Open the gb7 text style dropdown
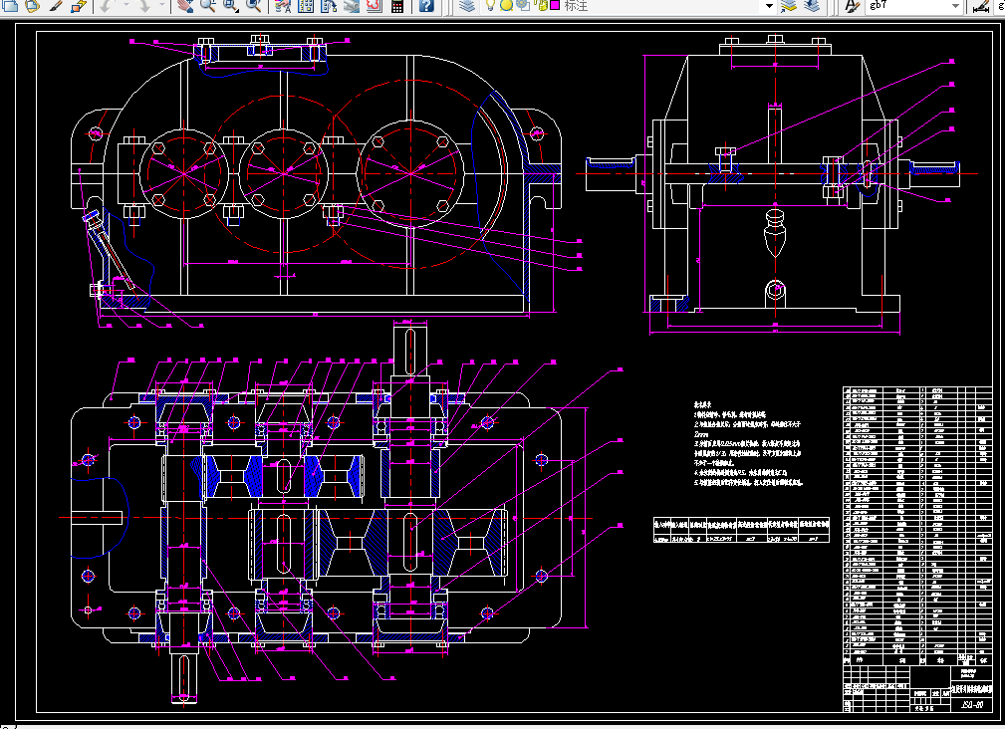 pyautogui.click(x=955, y=6)
